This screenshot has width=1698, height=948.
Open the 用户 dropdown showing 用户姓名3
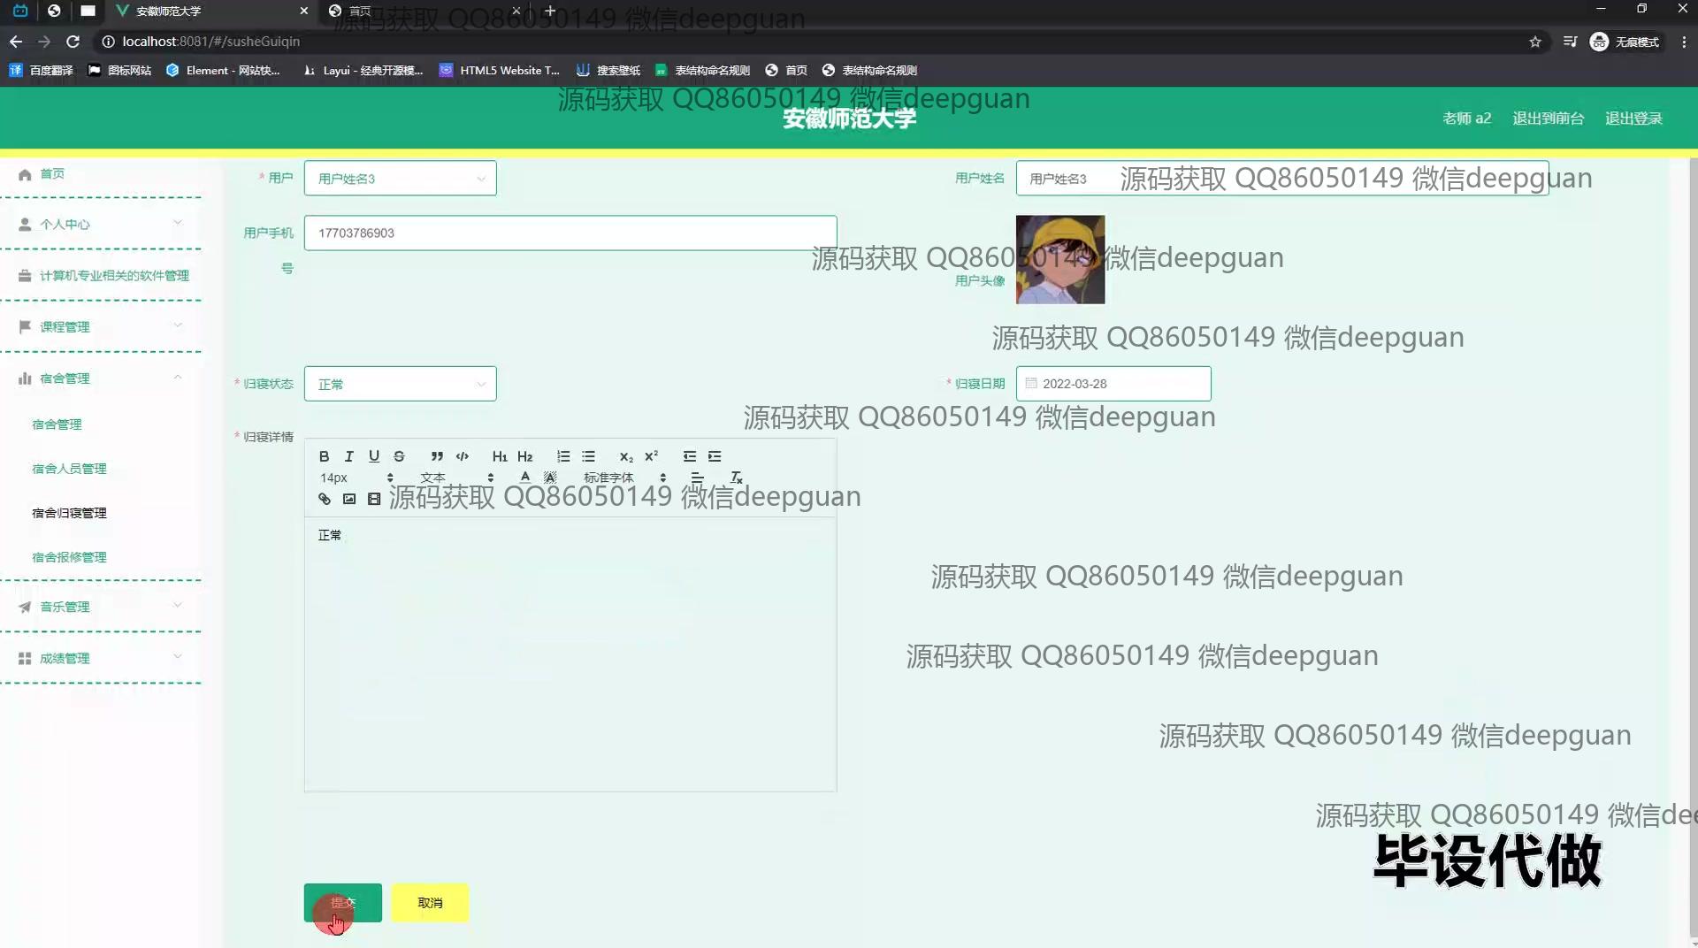click(400, 179)
